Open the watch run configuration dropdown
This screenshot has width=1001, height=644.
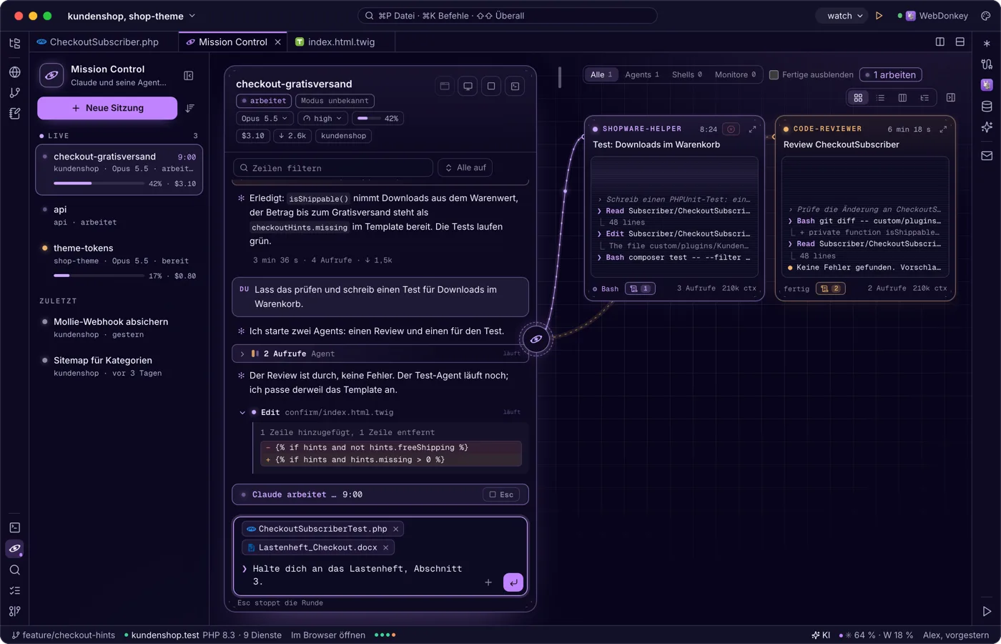point(844,16)
